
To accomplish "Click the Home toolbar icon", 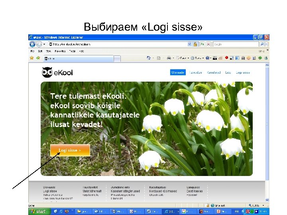I will point(149,58).
